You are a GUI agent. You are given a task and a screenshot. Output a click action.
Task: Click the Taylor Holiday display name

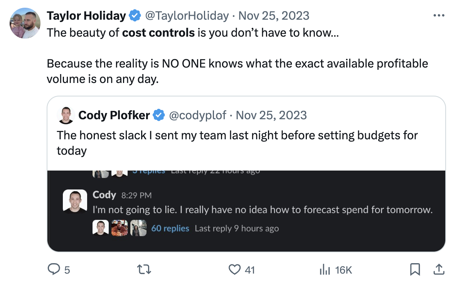(x=86, y=16)
